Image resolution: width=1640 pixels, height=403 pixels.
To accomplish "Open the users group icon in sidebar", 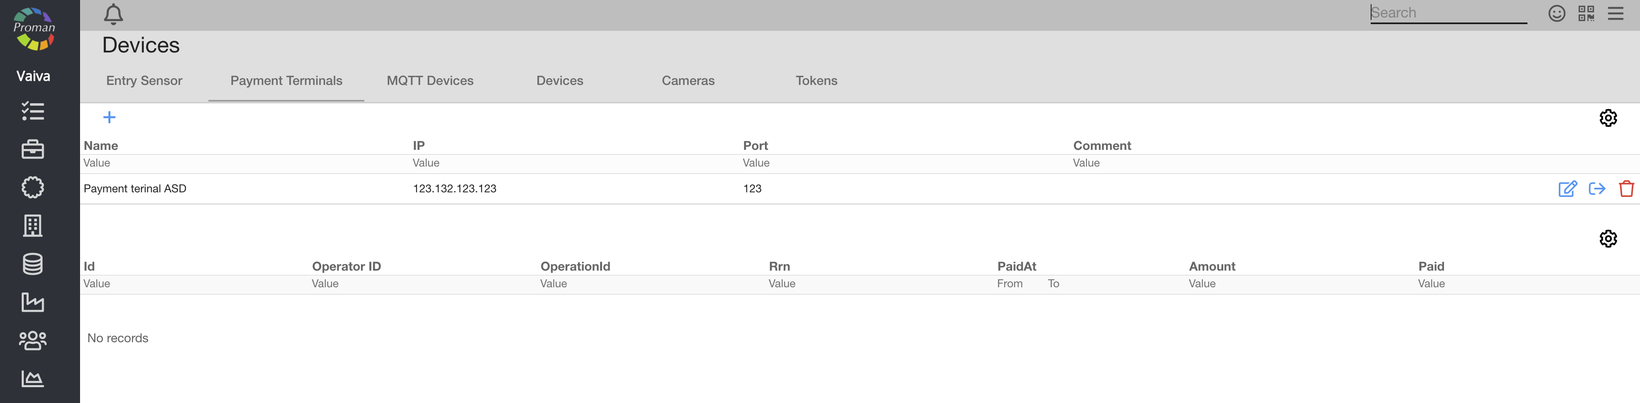I will 33,340.
